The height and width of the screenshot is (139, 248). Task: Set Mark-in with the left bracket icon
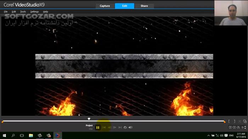click(x=229, y=121)
